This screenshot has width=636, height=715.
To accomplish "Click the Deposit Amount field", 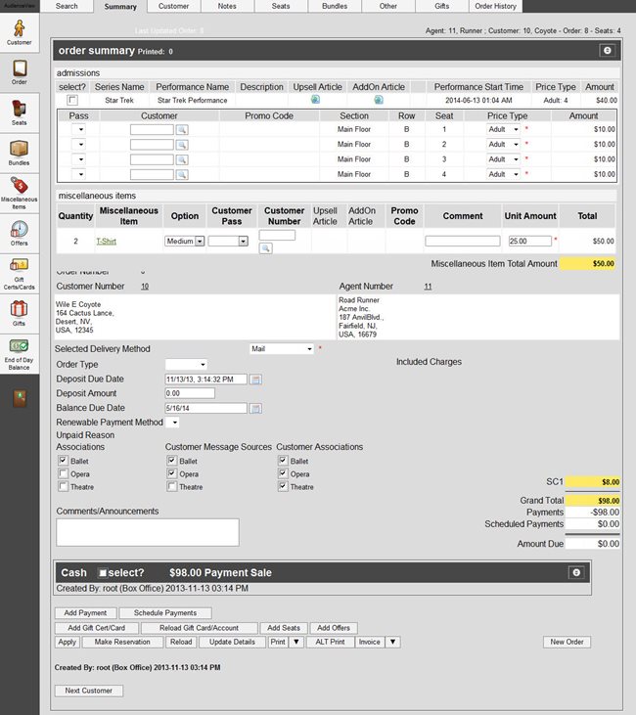I will tap(190, 393).
